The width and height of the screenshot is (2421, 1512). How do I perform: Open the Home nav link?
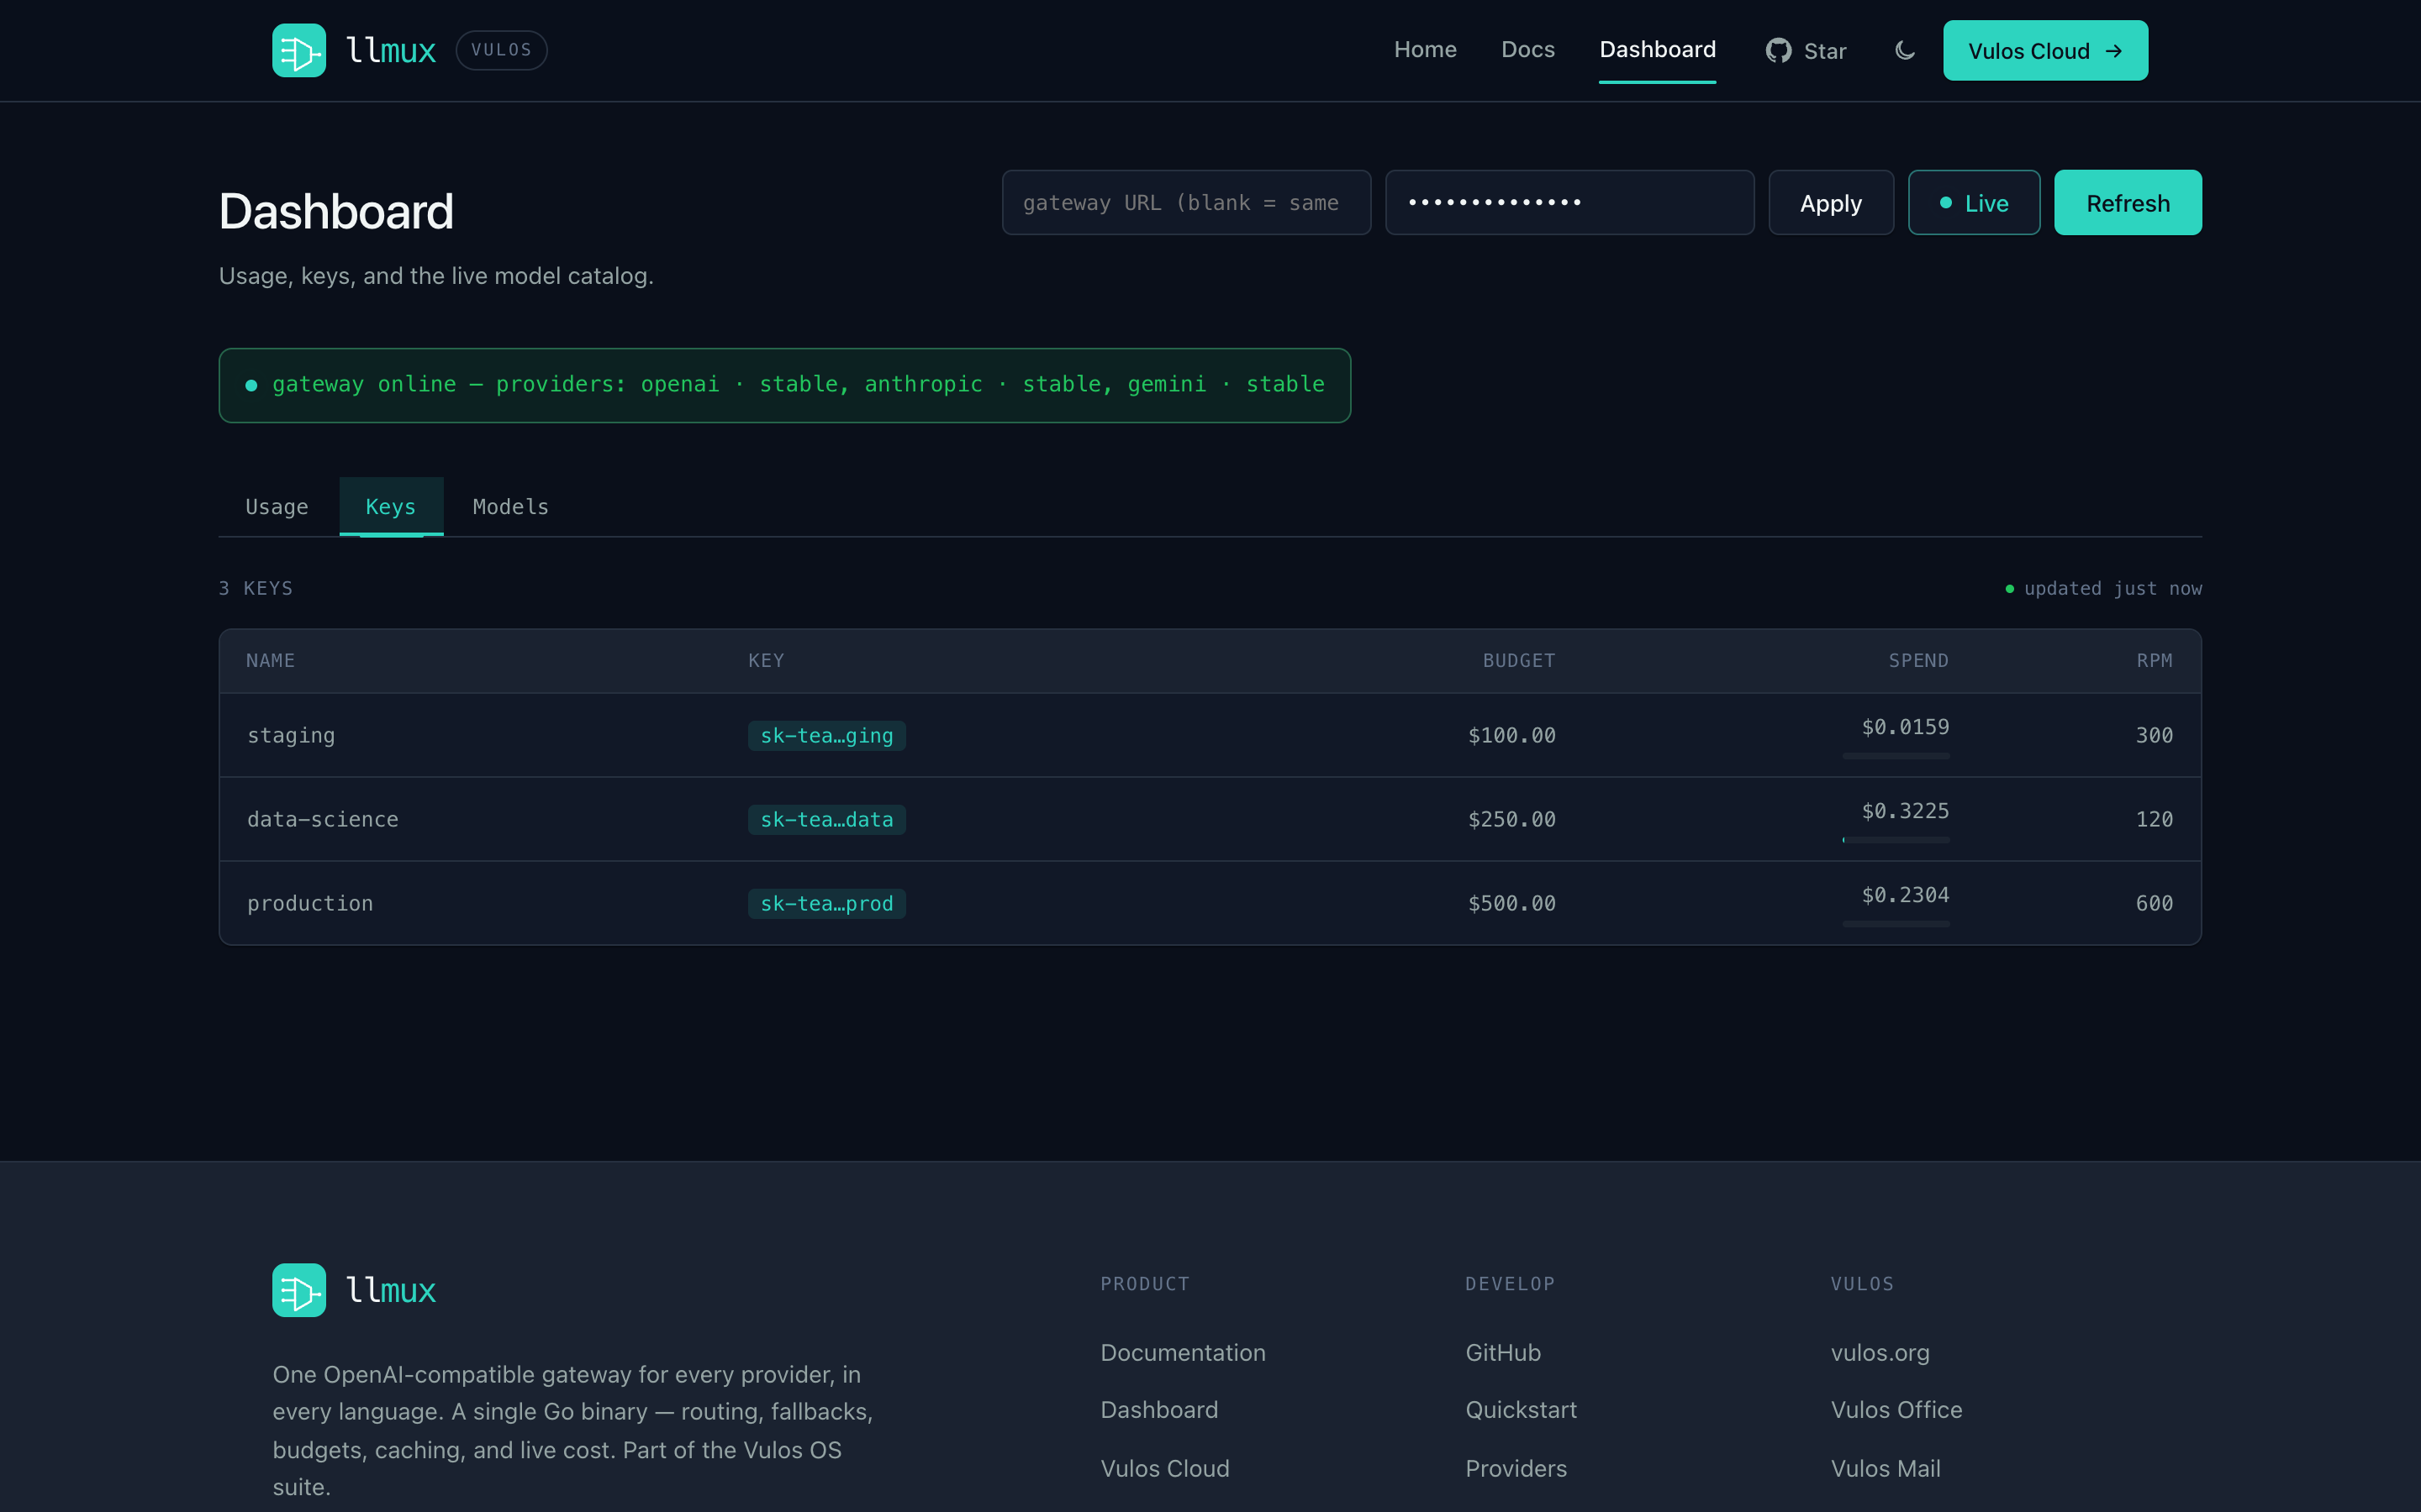pos(1425,50)
